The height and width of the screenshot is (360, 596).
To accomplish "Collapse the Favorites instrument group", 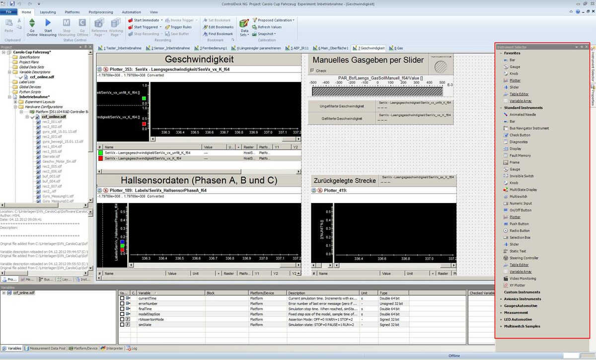I will tap(500, 53).
